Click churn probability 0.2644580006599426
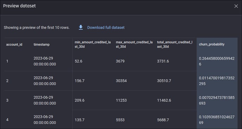This screenshot has height=129, width=242. 217,61
